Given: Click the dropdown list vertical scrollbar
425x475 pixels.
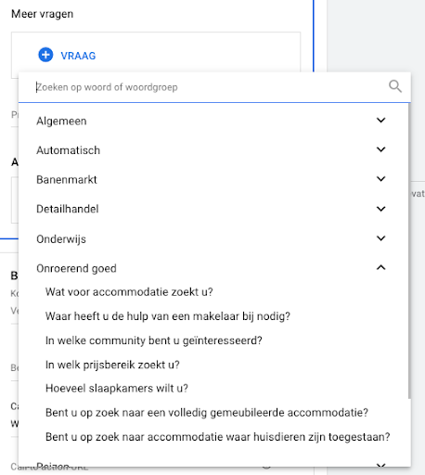Looking at the screenshot, I should click(409, 250).
